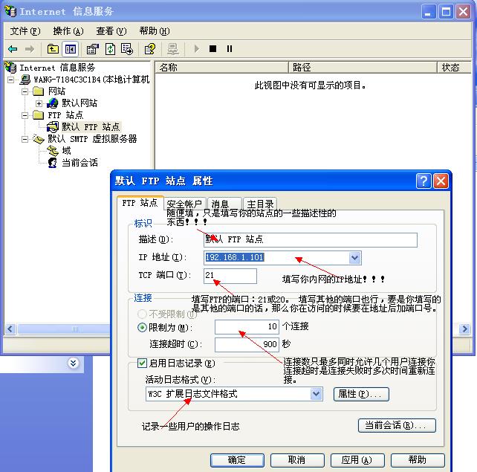The height and width of the screenshot is (472, 477).
Task: Click the 应用(A) button
Action: (357, 460)
